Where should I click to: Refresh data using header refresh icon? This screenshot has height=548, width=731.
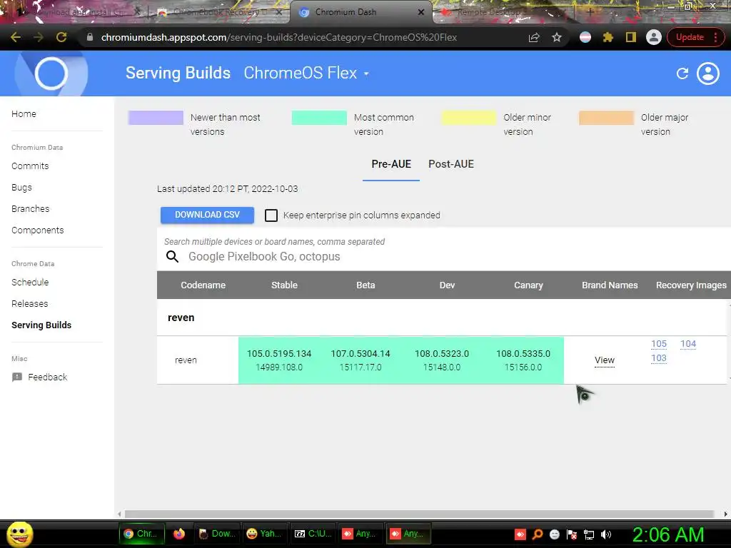682,73
